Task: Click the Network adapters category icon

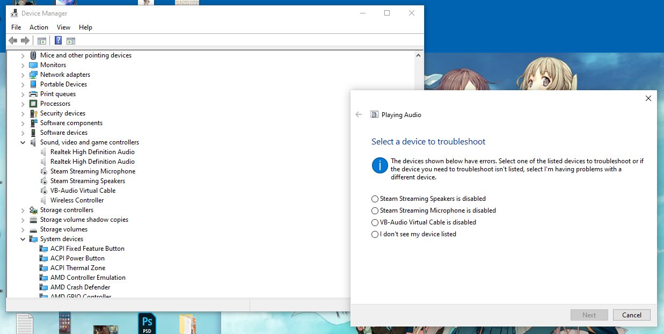Action: (33, 75)
